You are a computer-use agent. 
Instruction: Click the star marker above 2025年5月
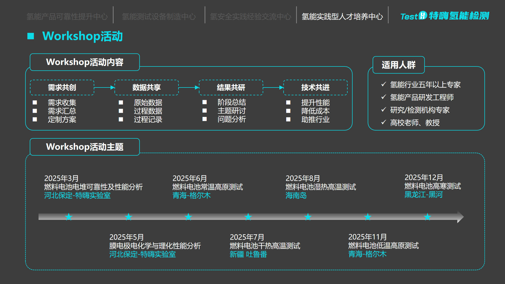(x=129, y=217)
